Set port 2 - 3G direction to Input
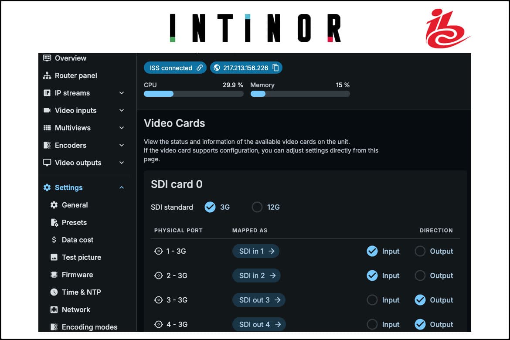Viewport: 510px width, 340px height. click(x=372, y=275)
